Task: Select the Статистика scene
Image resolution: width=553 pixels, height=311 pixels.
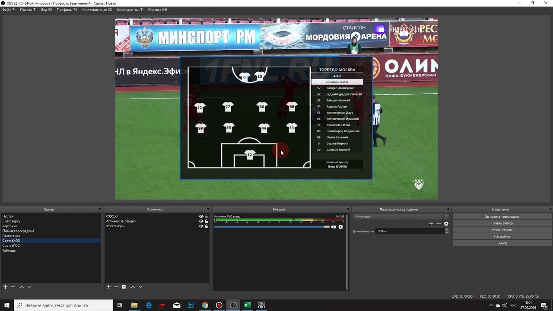Action: tap(51, 236)
